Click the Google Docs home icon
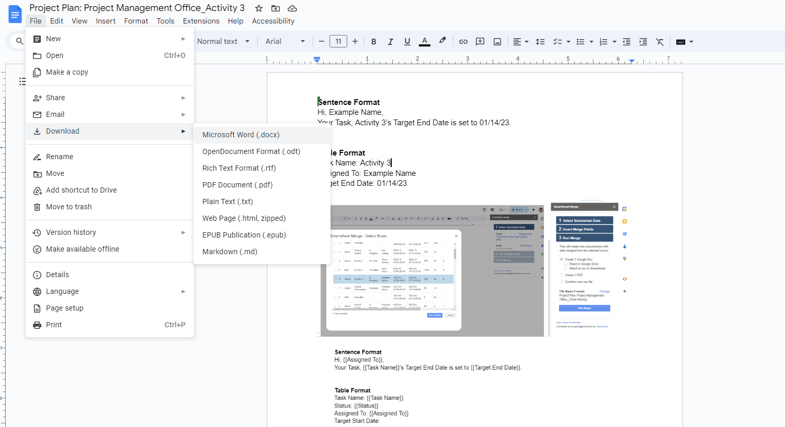Viewport: 785px width, 427px height. [15, 14]
